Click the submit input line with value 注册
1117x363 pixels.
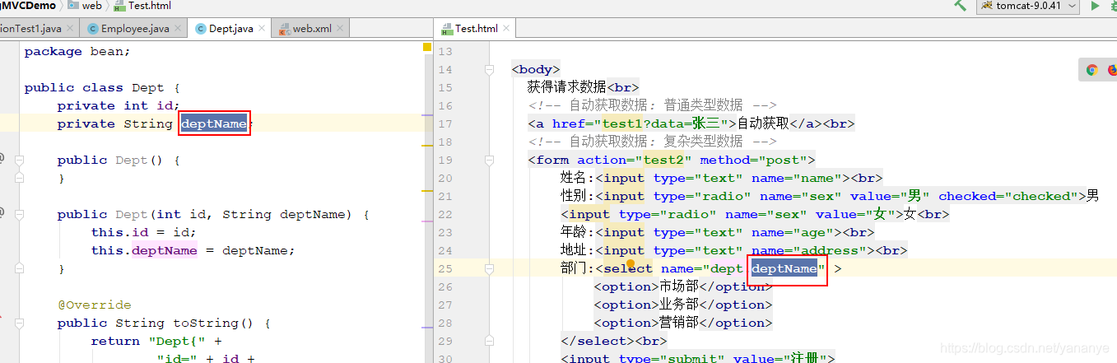point(698,358)
